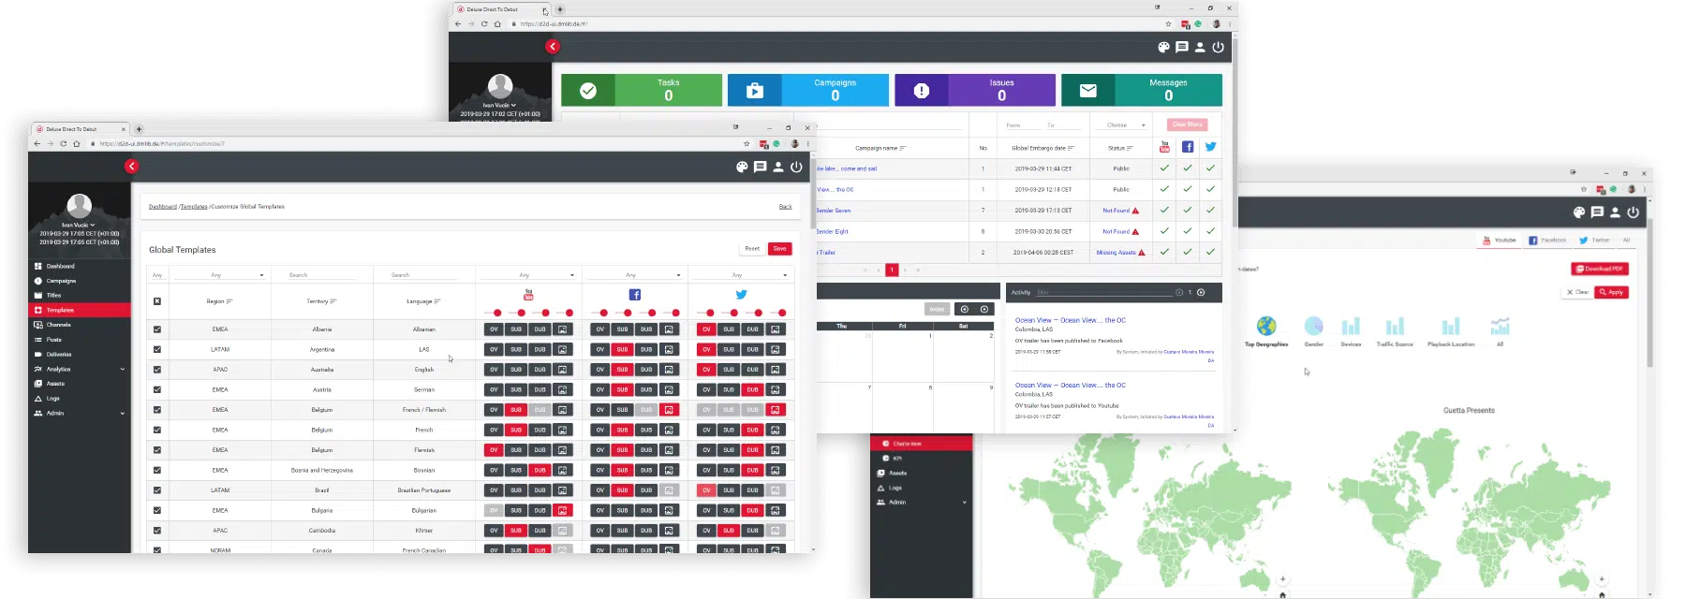Click the Campaigns tile on the dashboard window
This screenshot has height=599, width=1686.
pos(808,90)
